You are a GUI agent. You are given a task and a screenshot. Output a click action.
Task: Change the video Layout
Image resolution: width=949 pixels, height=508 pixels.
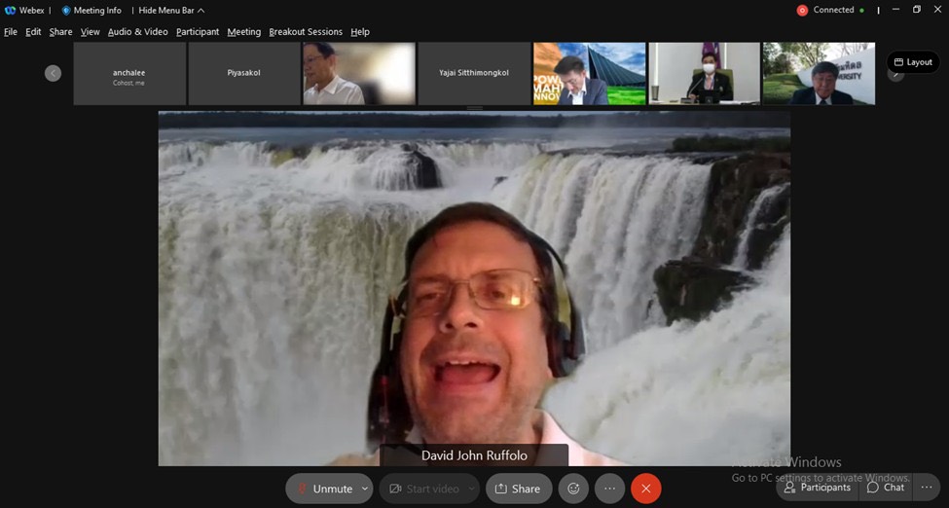tap(912, 62)
